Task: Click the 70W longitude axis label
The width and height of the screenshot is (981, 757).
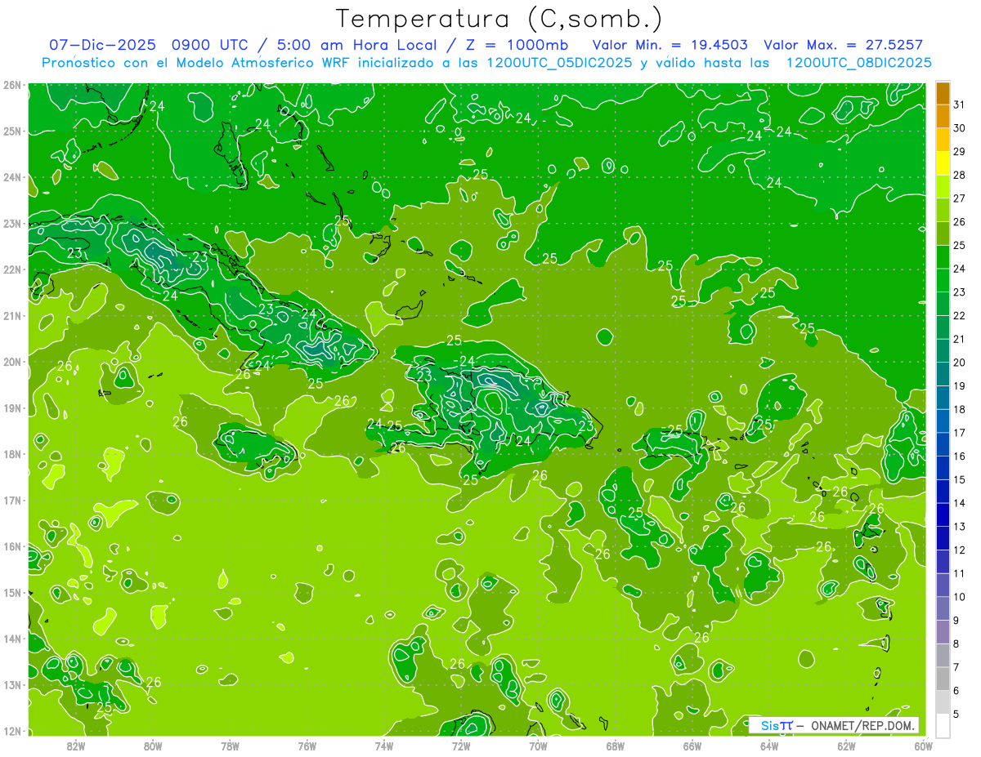Action: (538, 746)
